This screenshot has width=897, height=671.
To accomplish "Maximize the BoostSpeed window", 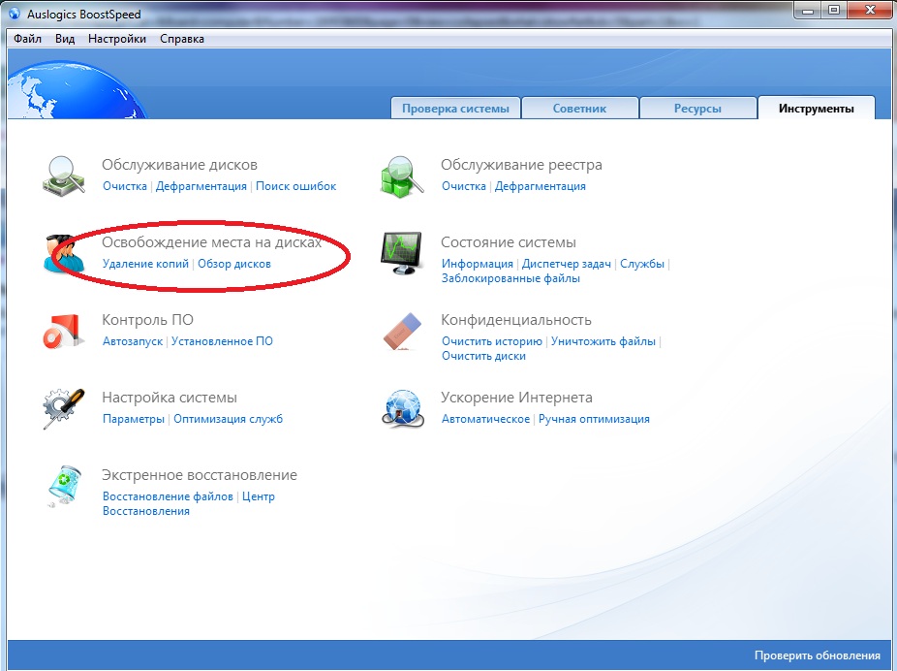I will [834, 11].
